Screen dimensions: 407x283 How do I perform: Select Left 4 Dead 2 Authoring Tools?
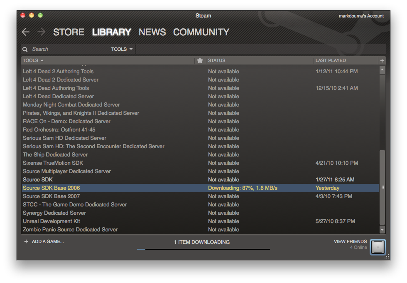[x=200, y=71]
